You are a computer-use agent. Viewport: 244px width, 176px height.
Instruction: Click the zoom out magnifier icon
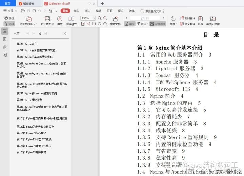click(100, 18)
